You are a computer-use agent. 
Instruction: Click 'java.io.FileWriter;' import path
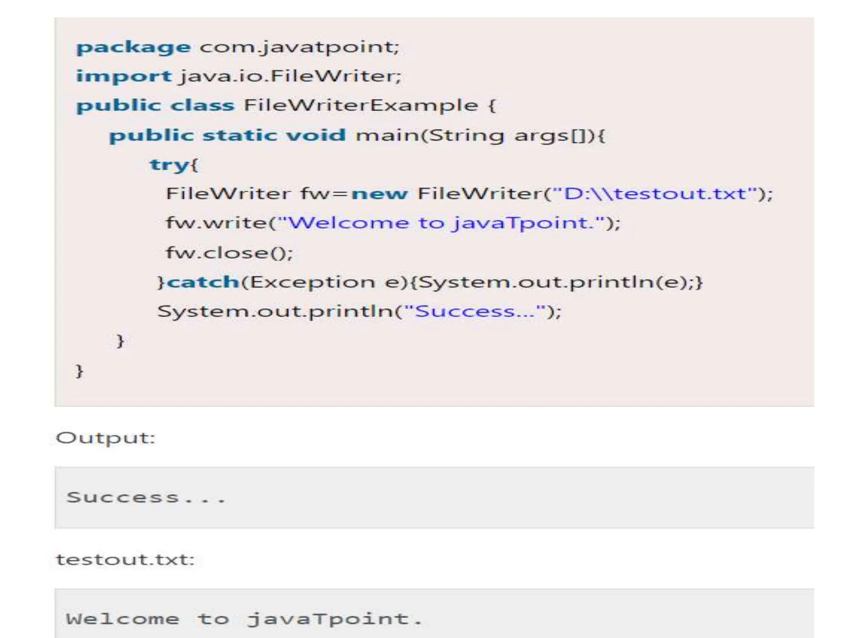pos(290,76)
